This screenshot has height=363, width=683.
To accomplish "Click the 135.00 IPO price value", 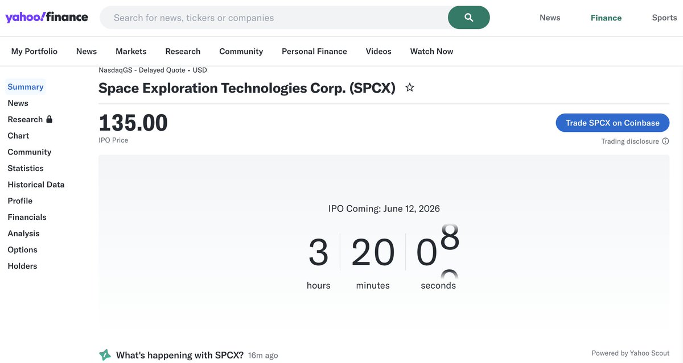I will click(133, 123).
